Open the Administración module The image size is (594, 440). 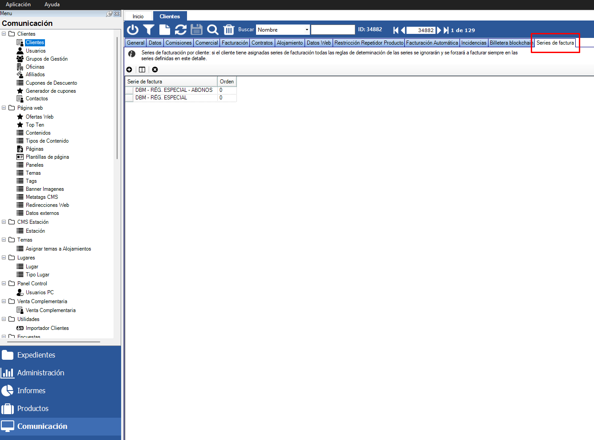point(61,373)
